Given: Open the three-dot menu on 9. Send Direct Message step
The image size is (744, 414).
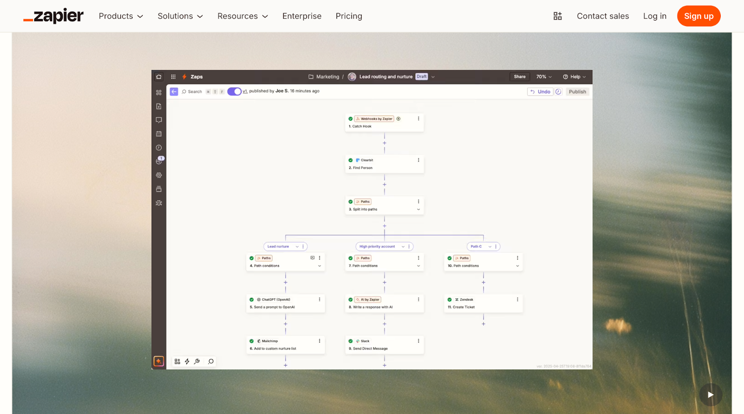Looking at the screenshot, I should [418, 341].
